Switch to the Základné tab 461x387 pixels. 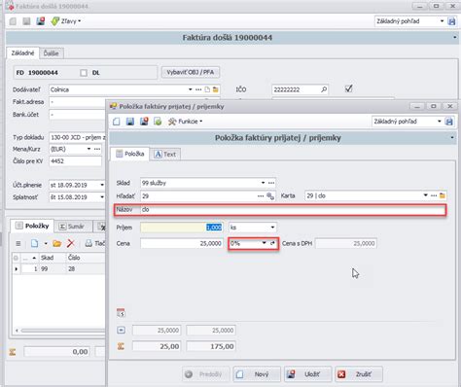(x=22, y=53)
